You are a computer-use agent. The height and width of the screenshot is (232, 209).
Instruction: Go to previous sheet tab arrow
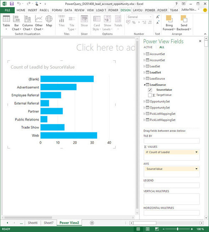(x=8, y=223)
